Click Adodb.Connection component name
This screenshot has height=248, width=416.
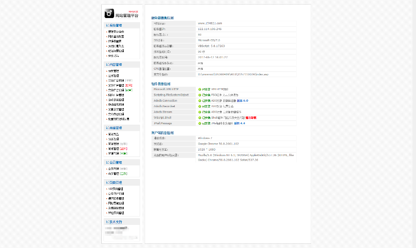point(165,101)
